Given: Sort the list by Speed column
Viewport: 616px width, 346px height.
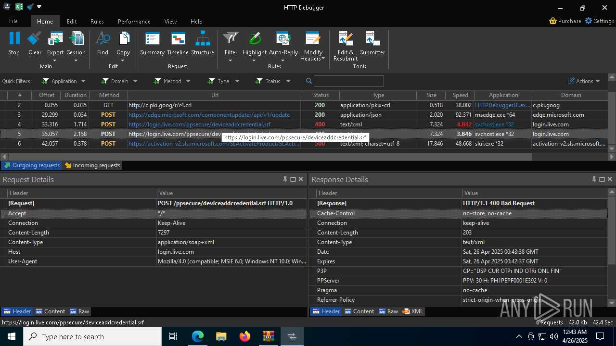Looking at the screenshot, I should click(460, 95).
